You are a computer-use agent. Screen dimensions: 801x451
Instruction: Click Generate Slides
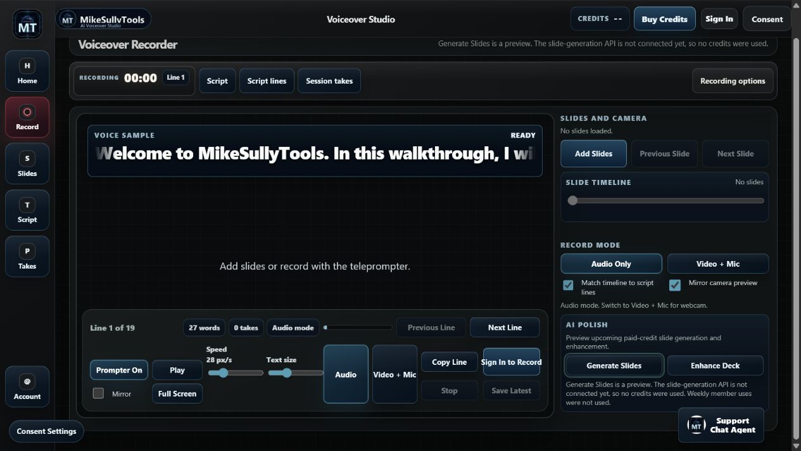point(614,365)
